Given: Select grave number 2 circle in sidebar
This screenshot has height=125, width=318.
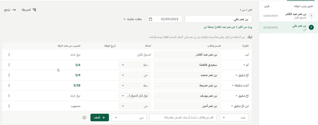Looking at the screenshot, I should coord(311,27).
